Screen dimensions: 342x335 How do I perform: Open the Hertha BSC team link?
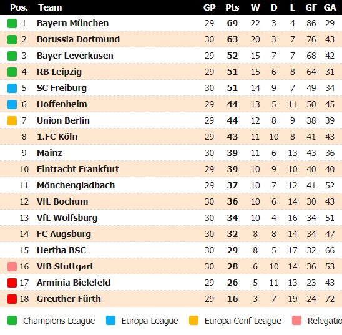click(x=61, y=250)
